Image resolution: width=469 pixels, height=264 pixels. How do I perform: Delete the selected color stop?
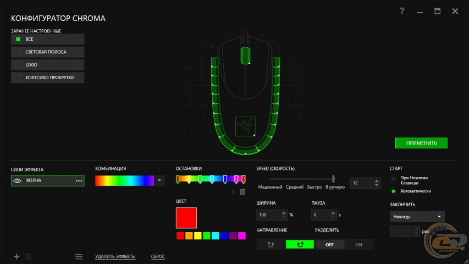242,192
